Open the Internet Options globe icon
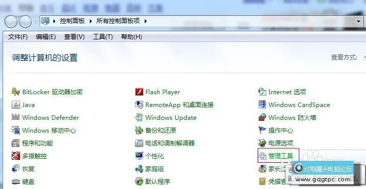Viewport: 366px width, 189px height. [262, 92]
